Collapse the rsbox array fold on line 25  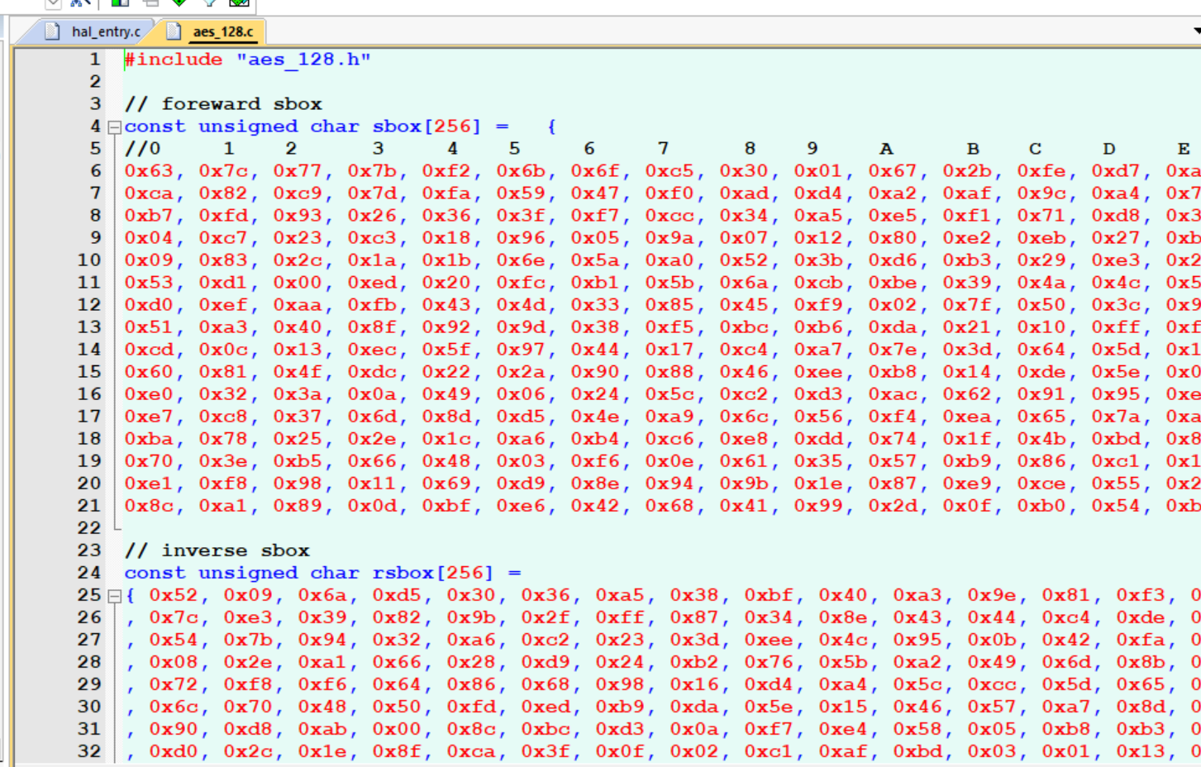[115, 596]
